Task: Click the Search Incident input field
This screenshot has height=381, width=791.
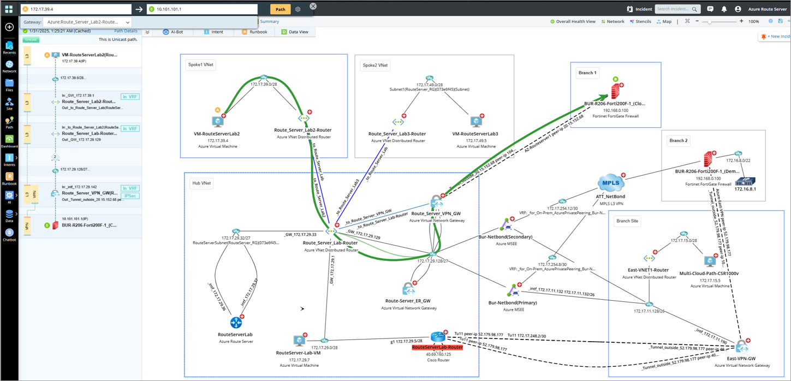Action: (x=673, y=9)
